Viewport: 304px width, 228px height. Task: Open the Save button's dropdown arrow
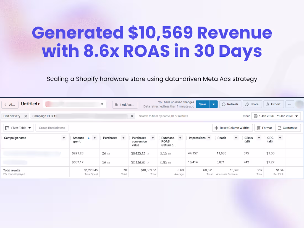point(213,104)
